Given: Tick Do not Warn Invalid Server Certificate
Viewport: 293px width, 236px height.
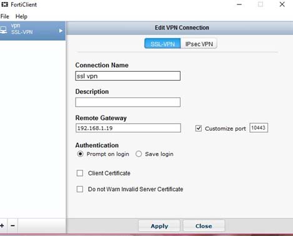Looking at the screenshot, I should click(x=80, y=189).
